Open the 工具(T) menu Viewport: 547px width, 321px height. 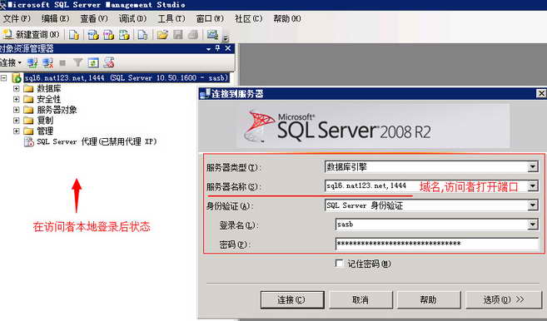[172, 18]
